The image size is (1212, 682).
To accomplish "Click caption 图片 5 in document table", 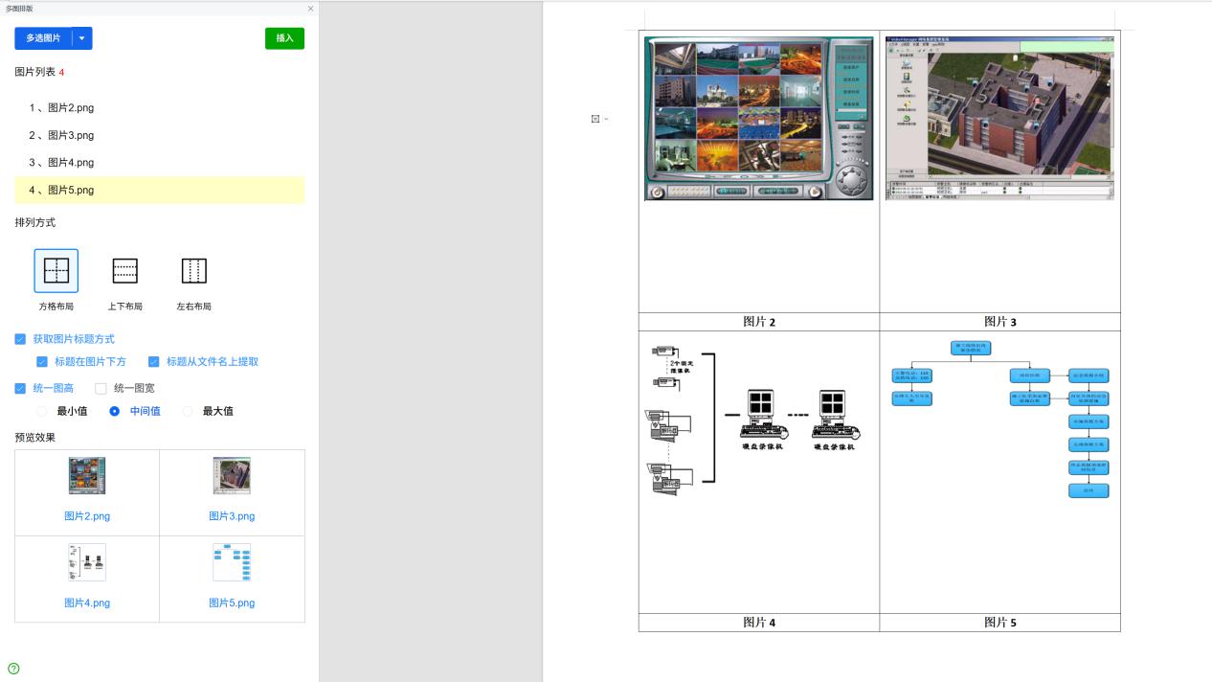I will pos(1000,623).
